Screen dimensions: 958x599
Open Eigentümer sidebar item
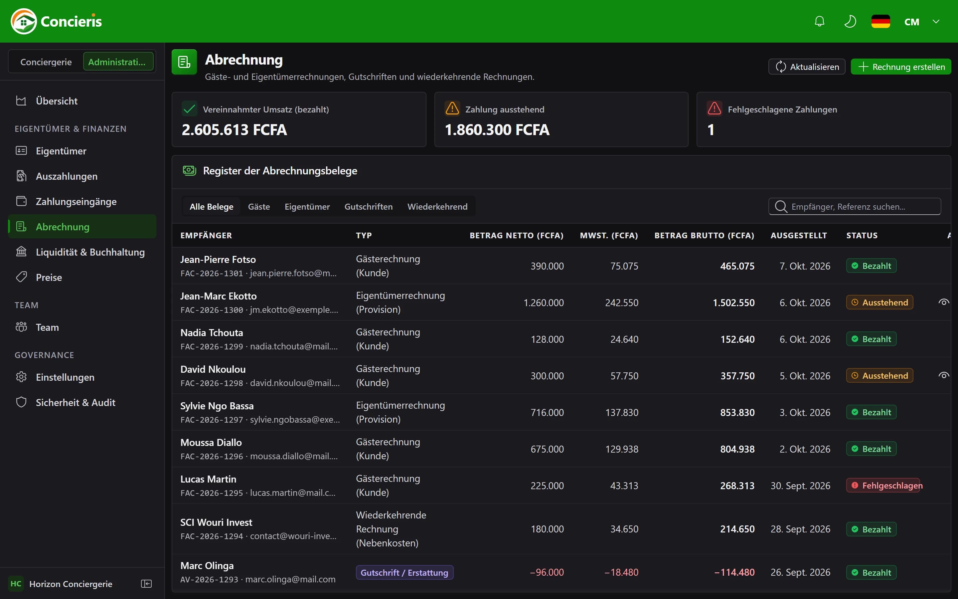coord(82,151)
